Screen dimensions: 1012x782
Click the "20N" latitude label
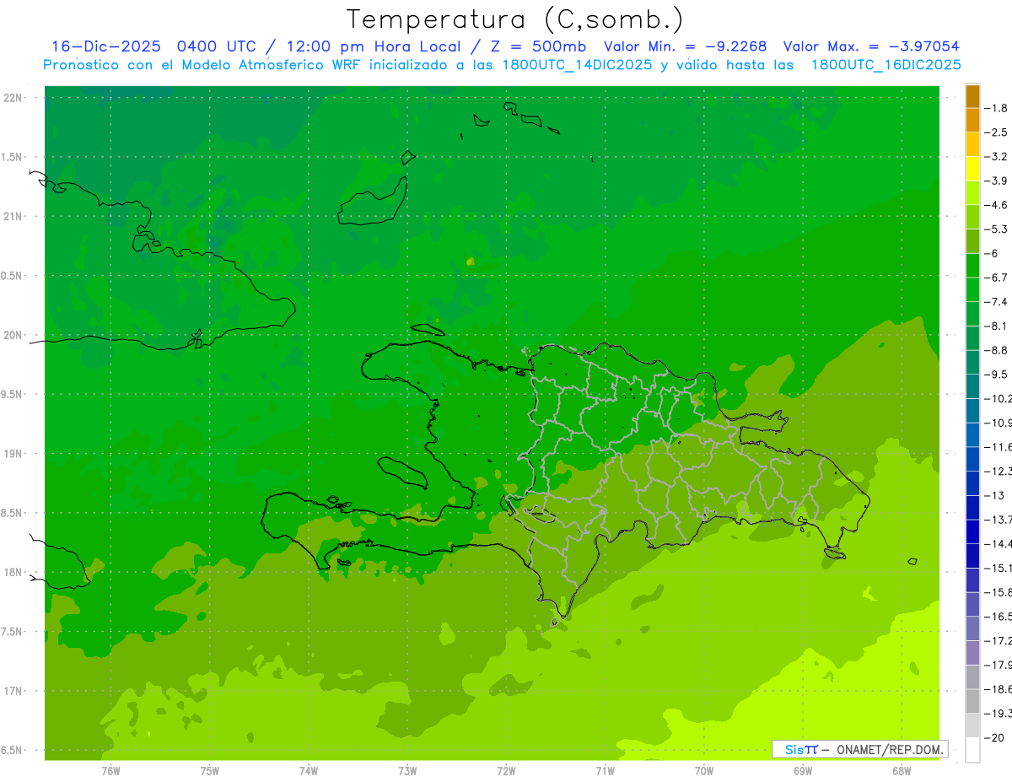13,335
